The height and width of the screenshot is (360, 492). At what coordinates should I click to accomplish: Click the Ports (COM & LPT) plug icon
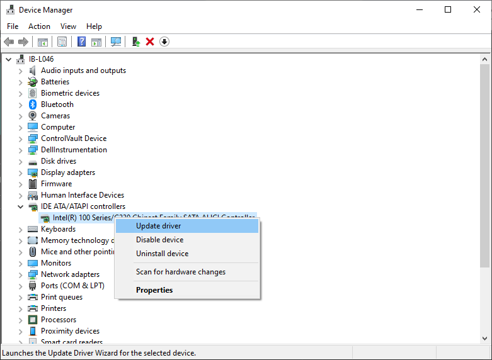click(x=33, y=286)
